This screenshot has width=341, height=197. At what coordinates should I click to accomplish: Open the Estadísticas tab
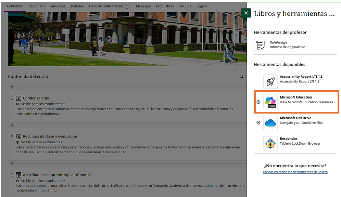click(165, 6)
